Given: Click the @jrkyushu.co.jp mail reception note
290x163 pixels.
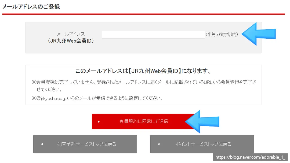Looking at the screenshot, I should [97, 98].
